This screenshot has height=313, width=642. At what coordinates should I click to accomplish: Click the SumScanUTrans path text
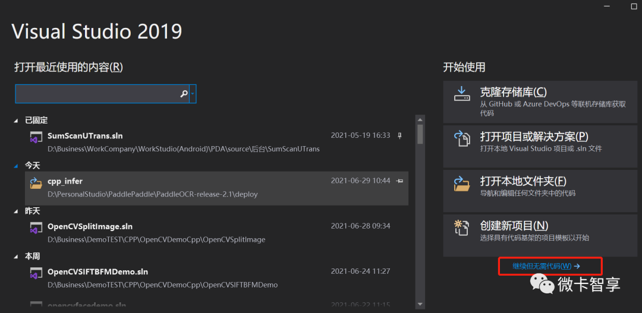pyautogui.click(x=184, y=149)
